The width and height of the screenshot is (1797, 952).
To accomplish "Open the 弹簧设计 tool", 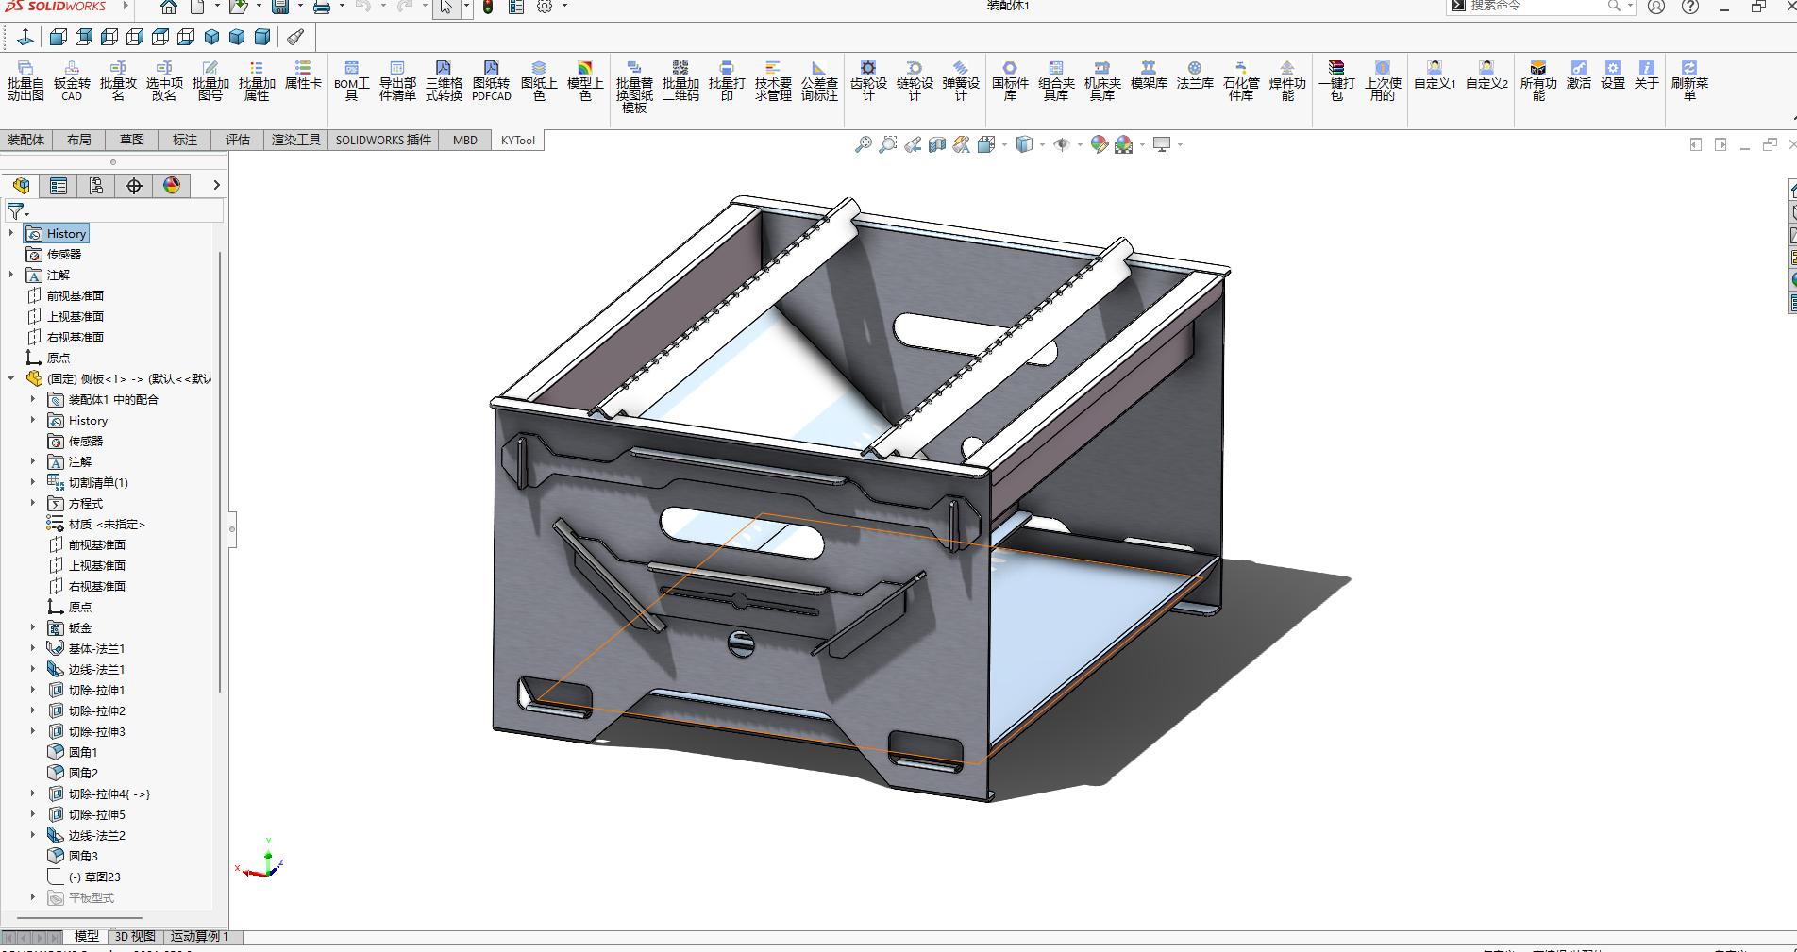I will click(x=961, y=81).
